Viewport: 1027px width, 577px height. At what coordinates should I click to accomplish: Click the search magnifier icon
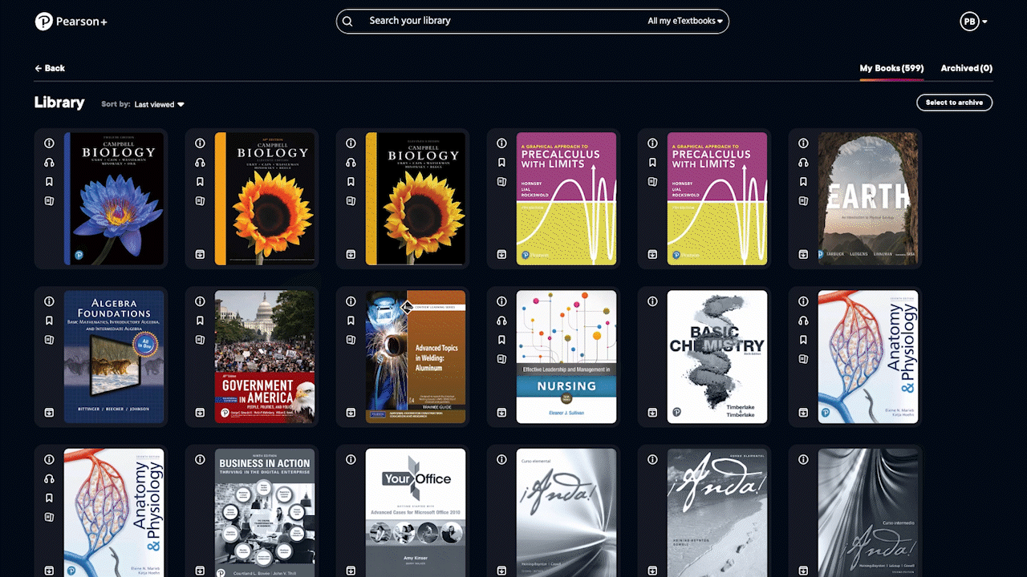point(347,21)
